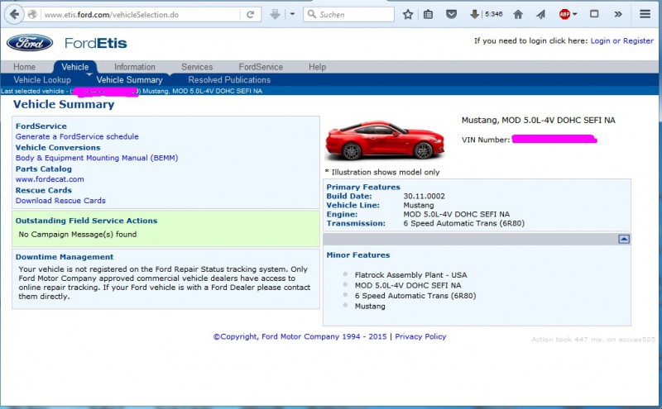Click the Downtime Management heading
Viewport: 662px width, 409px height.
coord(65,257)
